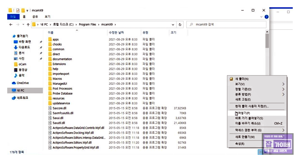Viewport: 300px width, 162px height.
Task: Sort by 이름 column header
Action: click(50, 33)
